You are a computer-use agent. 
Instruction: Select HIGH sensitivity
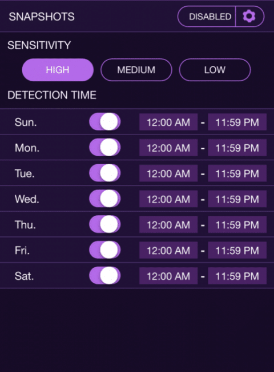58,70
